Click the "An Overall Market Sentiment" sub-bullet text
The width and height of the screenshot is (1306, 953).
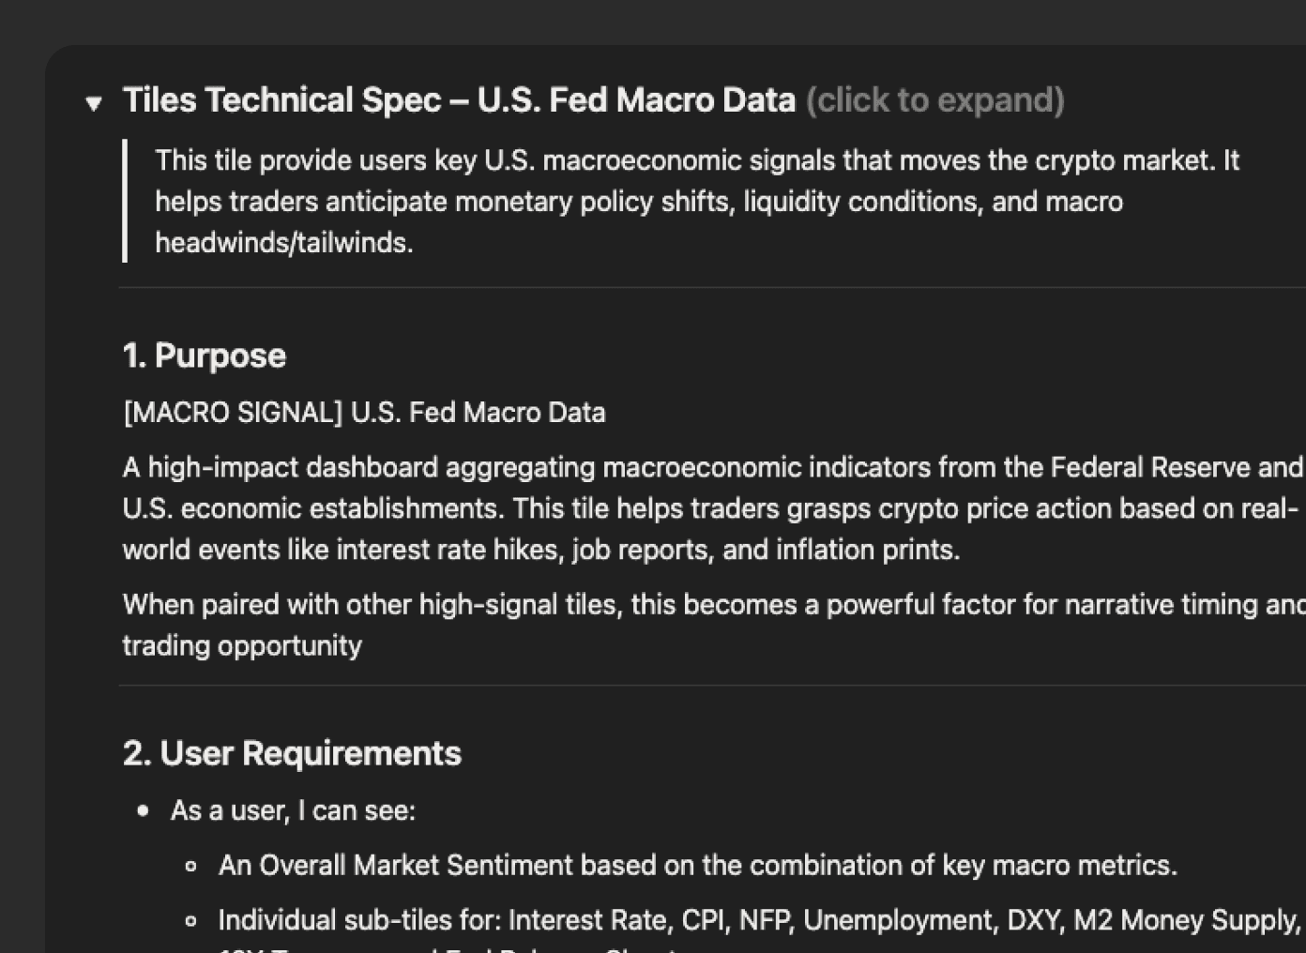click(697, 865)
